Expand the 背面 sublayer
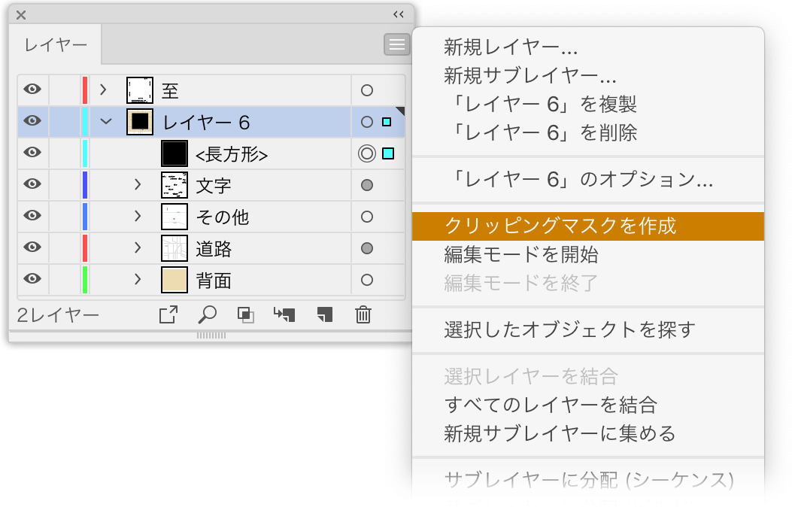 click(x=138, y=280)
